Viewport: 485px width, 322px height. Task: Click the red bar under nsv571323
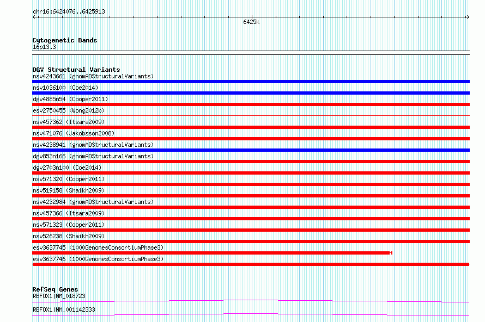[x=251, y=230]
